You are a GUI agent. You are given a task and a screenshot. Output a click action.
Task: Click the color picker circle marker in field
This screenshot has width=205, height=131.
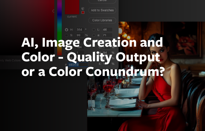click(54, 11)
